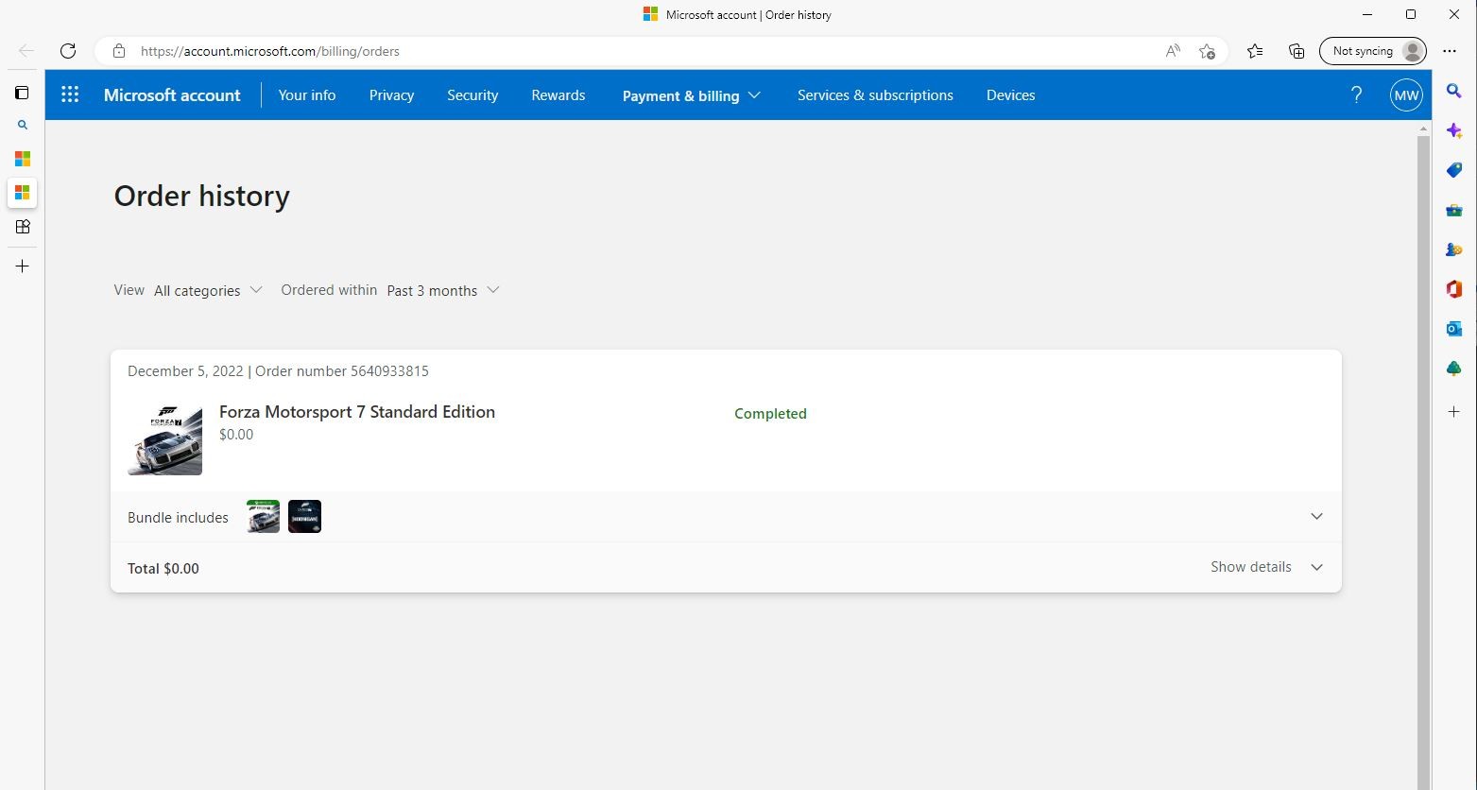Open Discover sparkle icon in sidebar
The width and height of the screenshot is (1477, 790).
point(1454,130)
